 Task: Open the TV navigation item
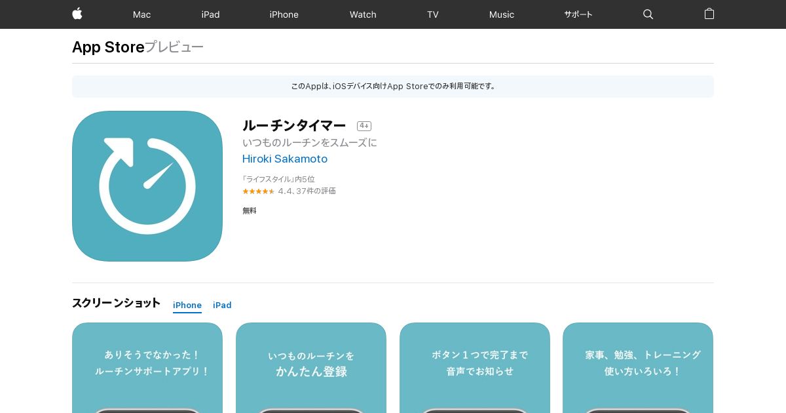pyautogui.click(x=433, y=14)
